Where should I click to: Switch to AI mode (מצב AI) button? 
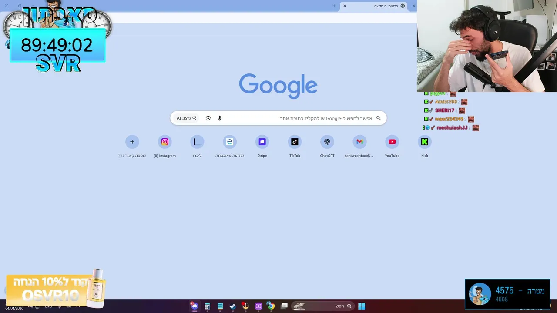click(186, 118)
